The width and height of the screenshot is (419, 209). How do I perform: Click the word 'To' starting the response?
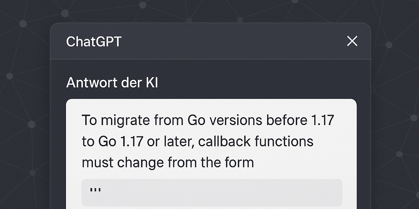(x=89, y=121)
